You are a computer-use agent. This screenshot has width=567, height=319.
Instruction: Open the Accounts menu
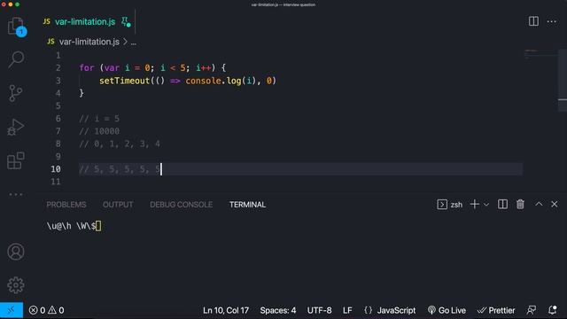click(x=16, y=252)
